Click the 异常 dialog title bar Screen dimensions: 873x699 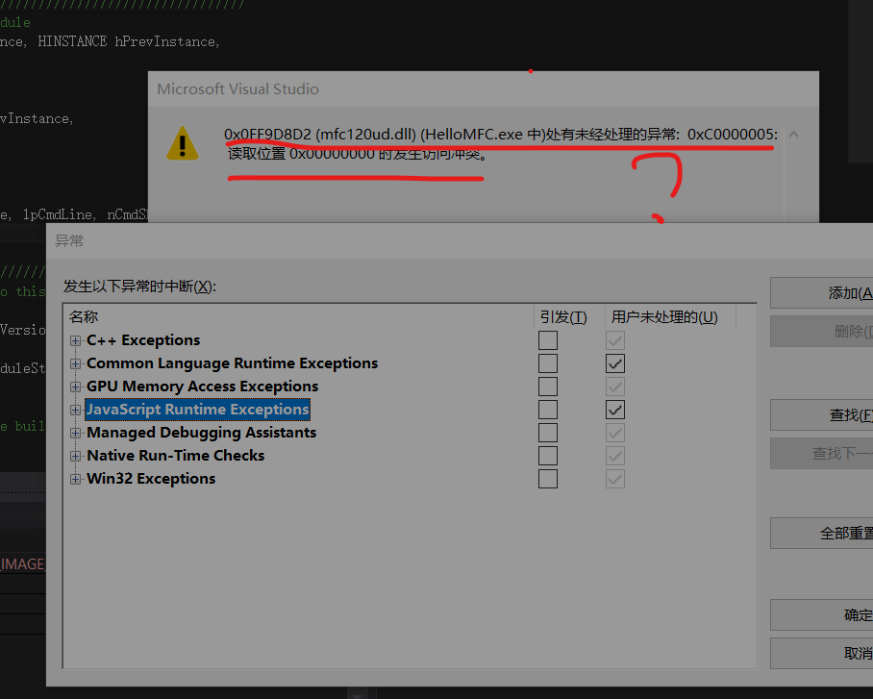point(460,240)
